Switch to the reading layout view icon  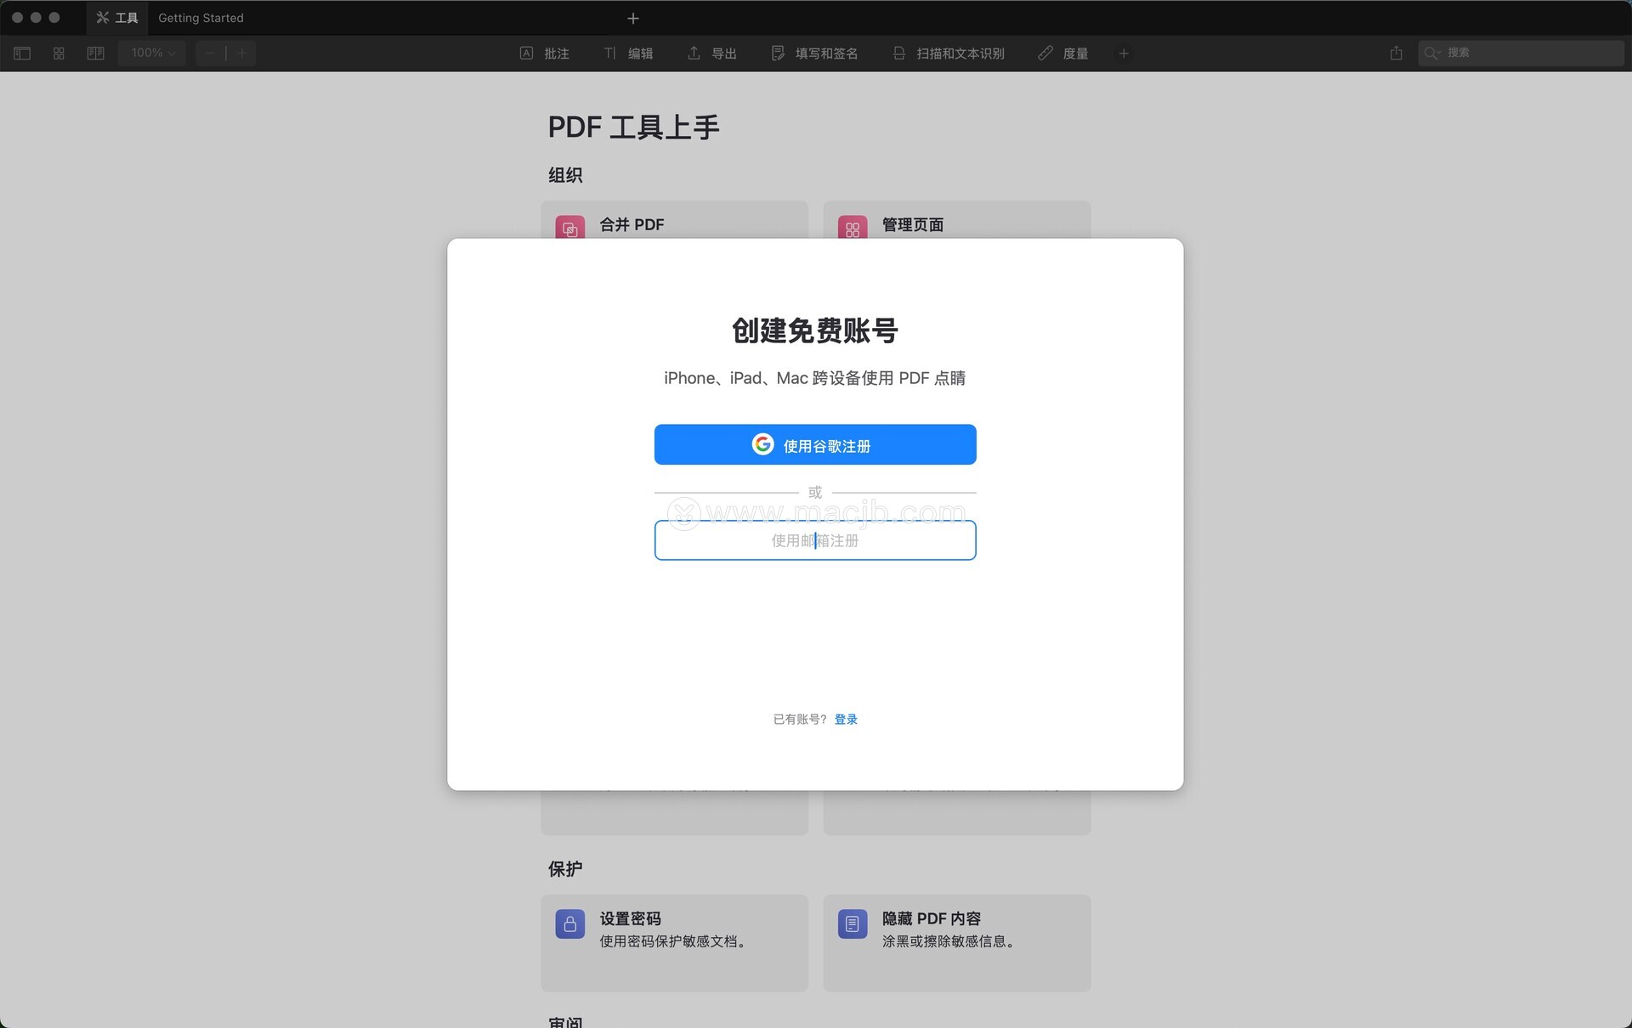(95, 54)
